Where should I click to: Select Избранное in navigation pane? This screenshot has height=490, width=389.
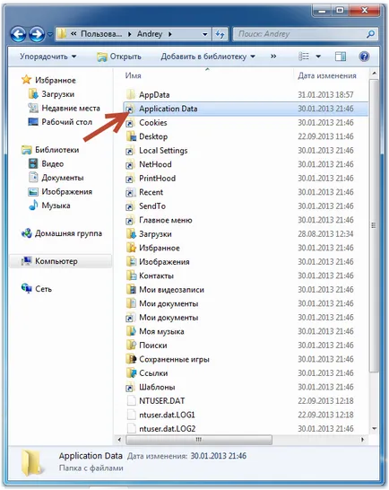coord(55,80)
